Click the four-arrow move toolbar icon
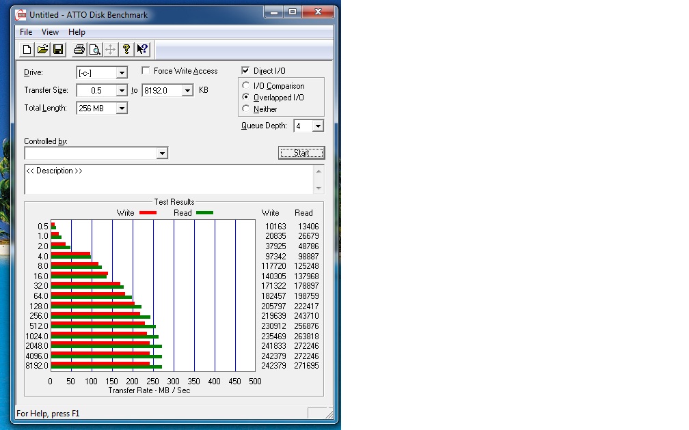The width and height of the screenshot is (689, 430). pyautogui.click(x=110, y=49)
